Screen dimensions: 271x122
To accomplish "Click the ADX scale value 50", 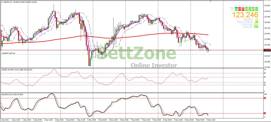I will (265, 73).
